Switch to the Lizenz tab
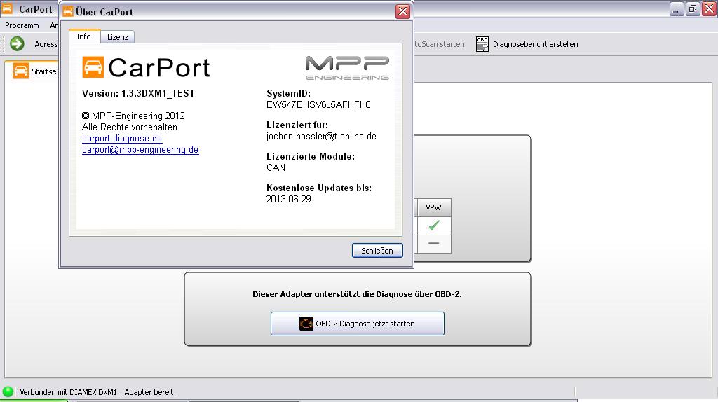The width and height of the screenshot is (718, 402). 117,37
